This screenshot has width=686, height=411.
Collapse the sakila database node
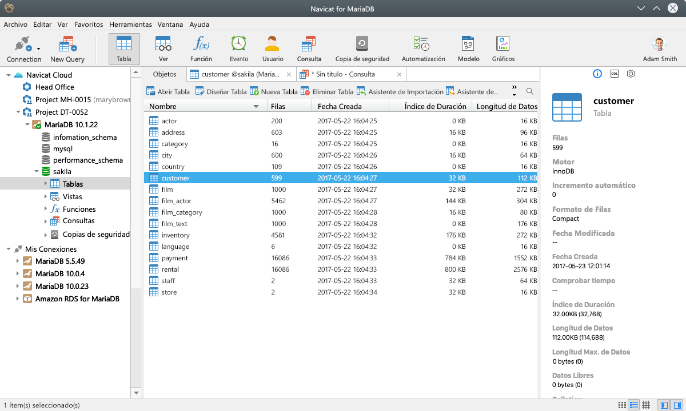[37, 171]
